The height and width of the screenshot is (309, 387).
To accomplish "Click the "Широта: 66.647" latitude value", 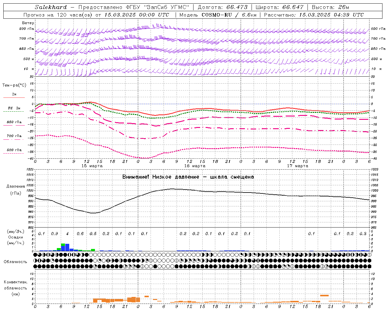I will pos(279,7).
